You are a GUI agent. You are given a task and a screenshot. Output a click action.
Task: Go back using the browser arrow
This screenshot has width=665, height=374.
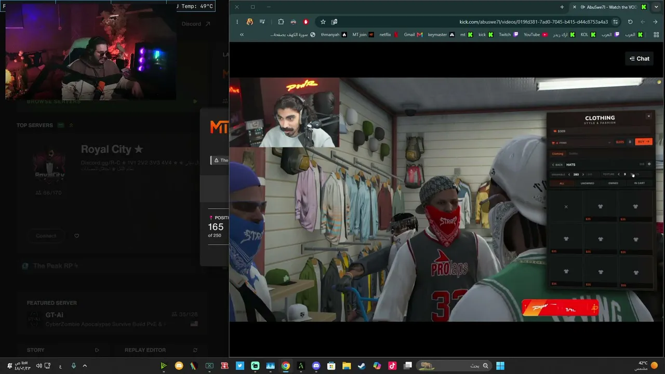(655, 22)
